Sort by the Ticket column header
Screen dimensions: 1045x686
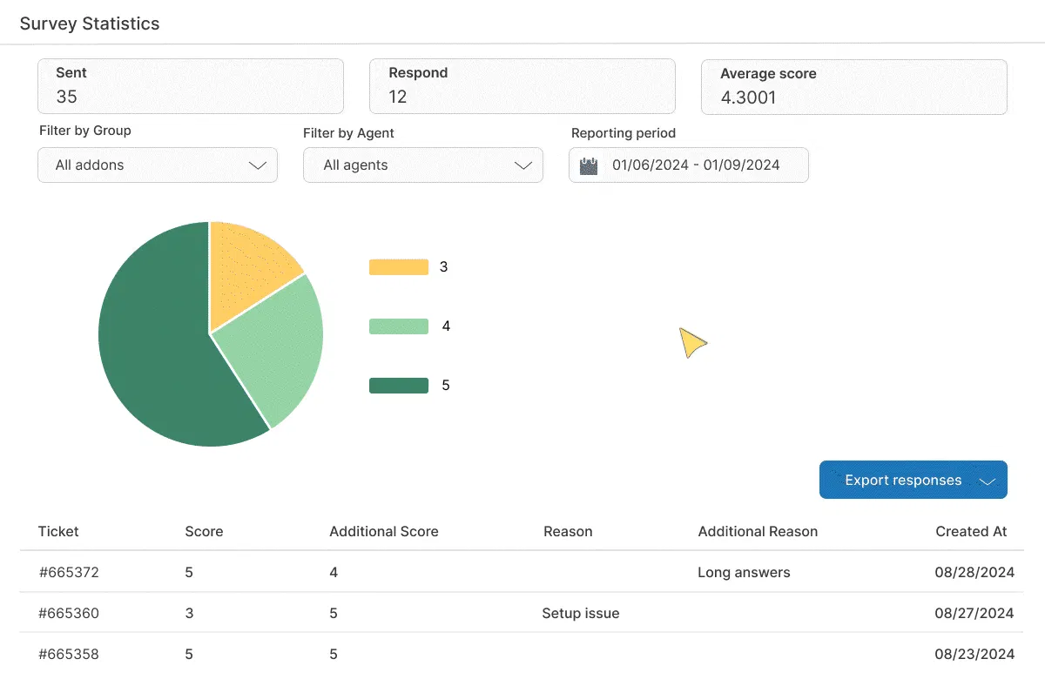click(58, 531)
